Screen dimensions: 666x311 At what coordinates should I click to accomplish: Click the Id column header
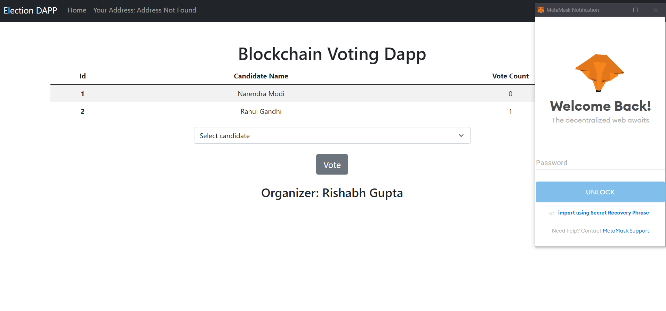click(82, 76)
